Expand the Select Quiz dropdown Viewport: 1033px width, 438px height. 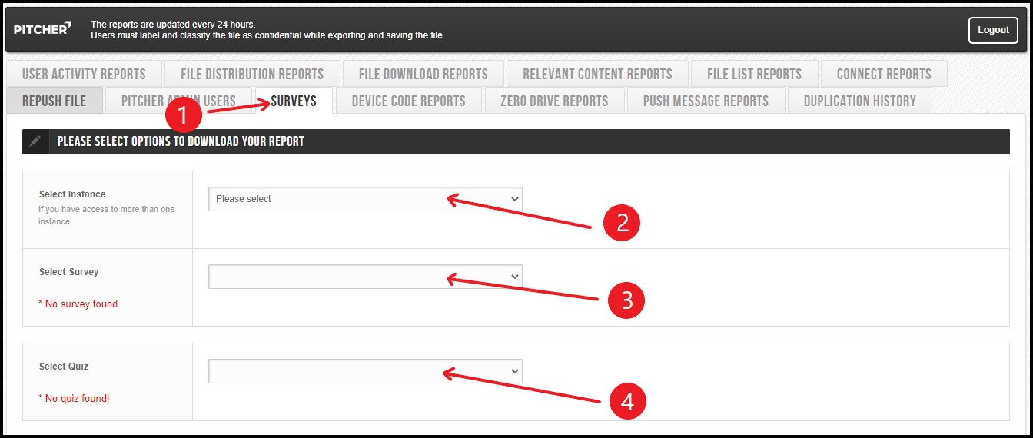coord(364,371)
